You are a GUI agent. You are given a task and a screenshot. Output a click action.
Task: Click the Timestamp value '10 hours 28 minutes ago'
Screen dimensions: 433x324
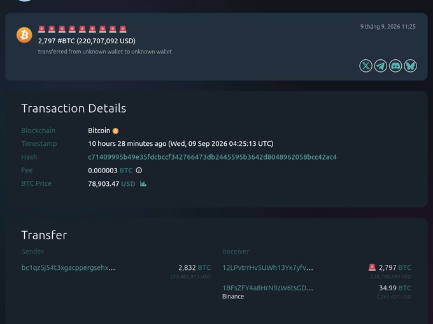pos(127,144)
